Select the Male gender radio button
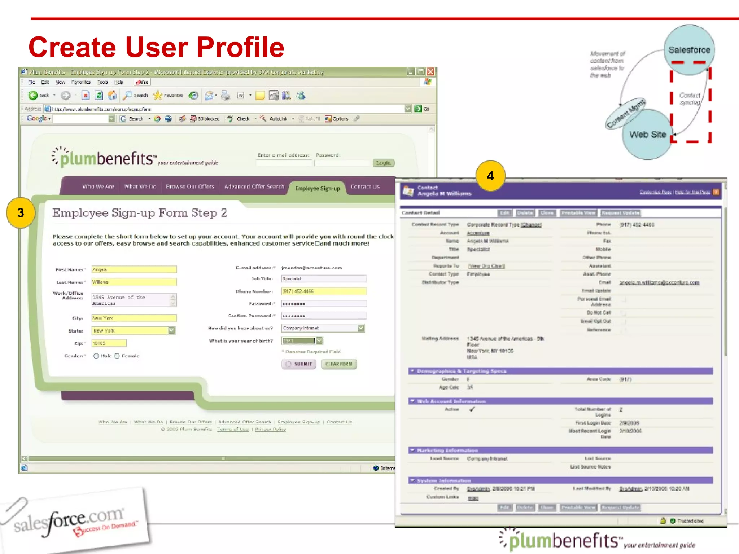 (96, 356)
